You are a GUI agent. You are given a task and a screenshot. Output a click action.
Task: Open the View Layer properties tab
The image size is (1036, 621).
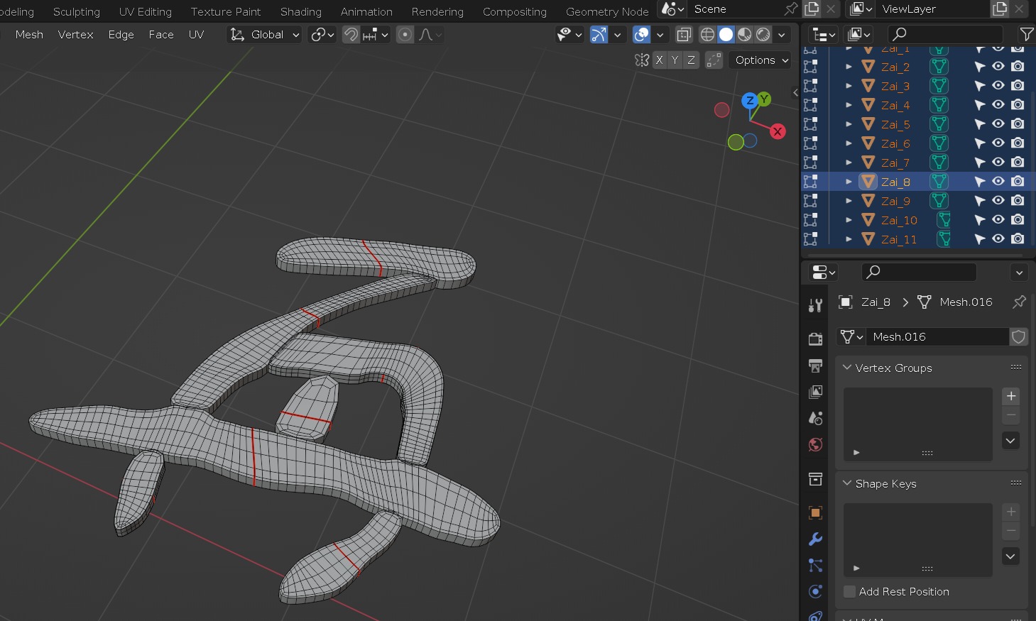(815, 392)
